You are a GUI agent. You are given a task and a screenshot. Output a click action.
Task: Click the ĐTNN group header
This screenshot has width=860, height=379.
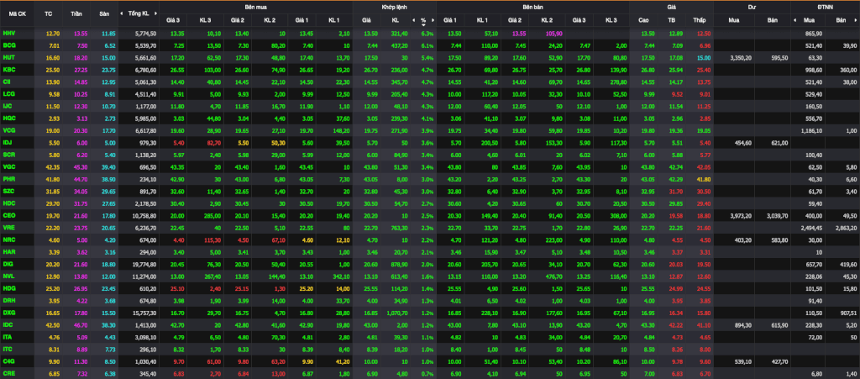[x=825, y=7]
